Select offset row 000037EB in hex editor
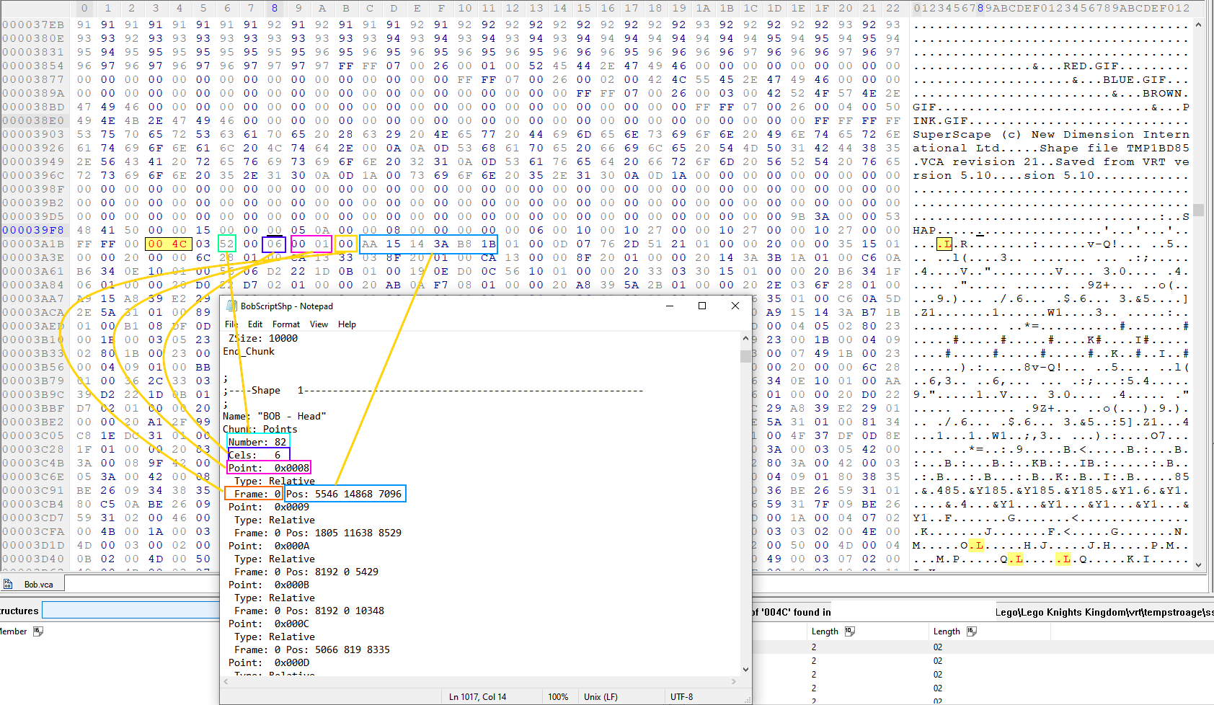The height and width of the screenshot is (705, 1214). 33,25
